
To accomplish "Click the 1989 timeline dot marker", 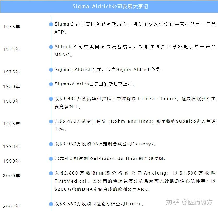I will [x=51, y=99].
